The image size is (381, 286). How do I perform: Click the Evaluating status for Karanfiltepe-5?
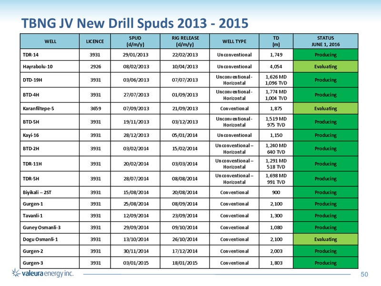326,109
